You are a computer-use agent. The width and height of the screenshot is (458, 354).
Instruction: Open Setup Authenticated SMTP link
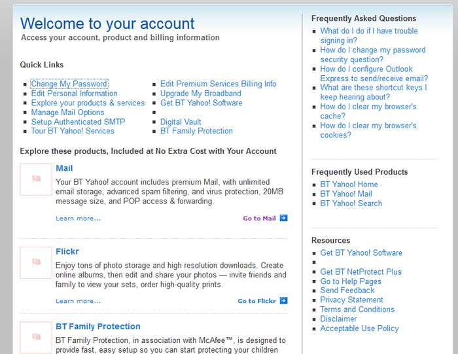pyautogui.click(x=78, y=122)
